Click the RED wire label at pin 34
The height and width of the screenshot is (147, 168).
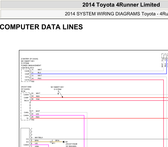(38, 96)
